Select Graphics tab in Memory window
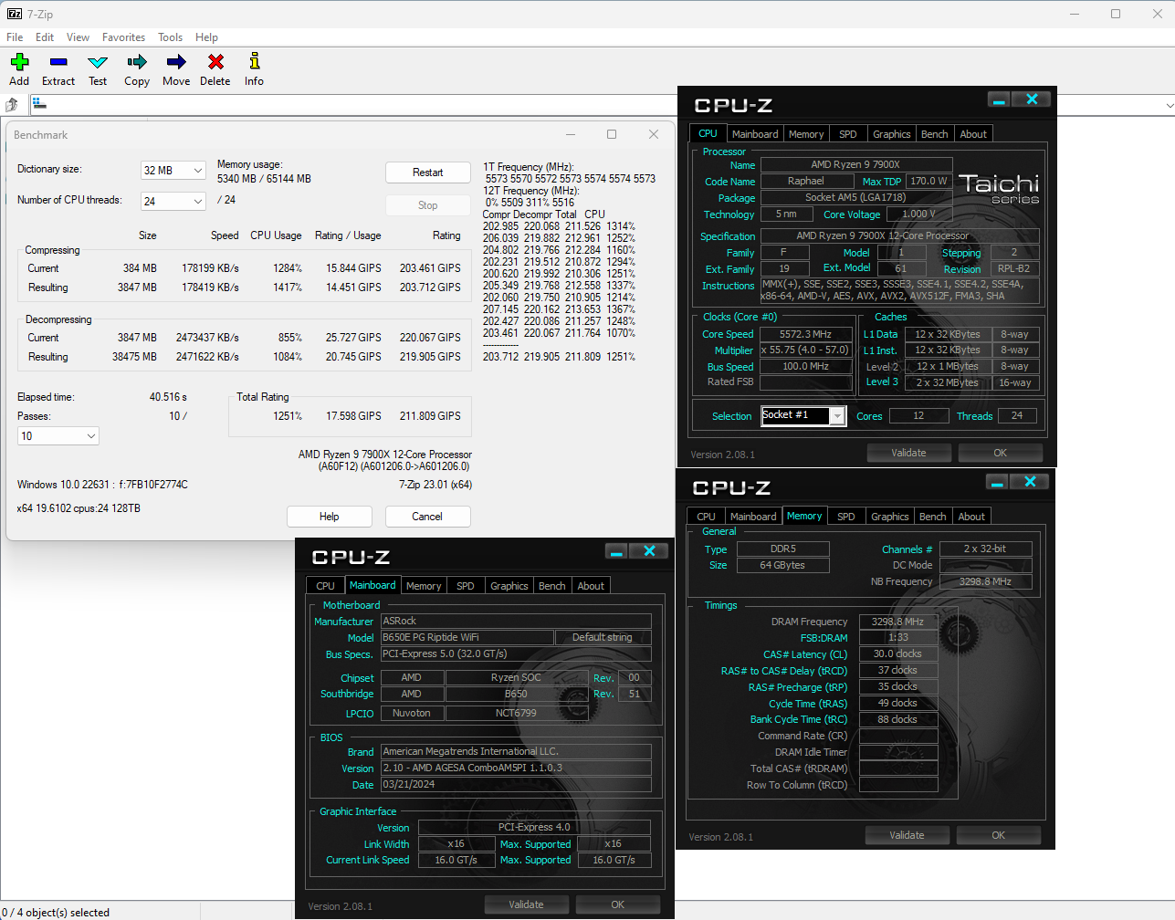The width and height of the screenshot is (1175, 920). coord(890,517)
